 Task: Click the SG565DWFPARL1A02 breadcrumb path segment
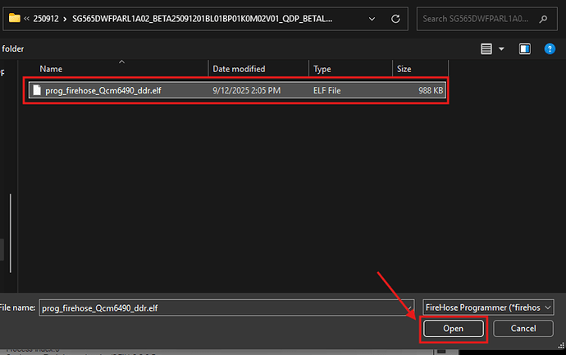(202, 19)
